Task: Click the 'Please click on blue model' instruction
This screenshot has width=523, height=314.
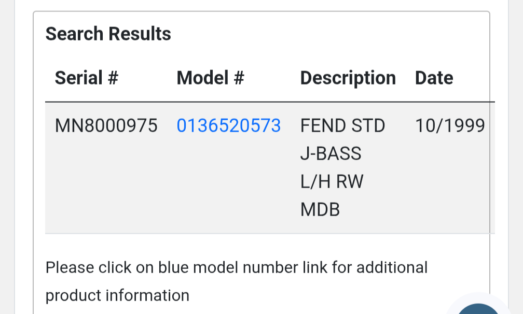Action: (171, 267)
